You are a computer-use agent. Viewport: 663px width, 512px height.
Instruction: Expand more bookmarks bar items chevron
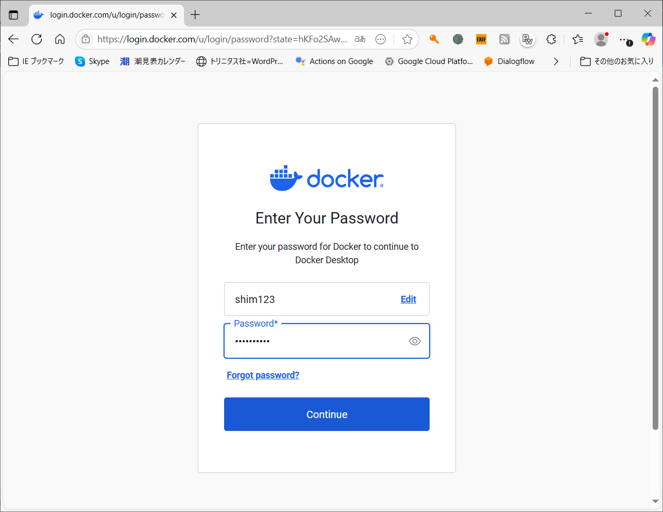[556, 61]
